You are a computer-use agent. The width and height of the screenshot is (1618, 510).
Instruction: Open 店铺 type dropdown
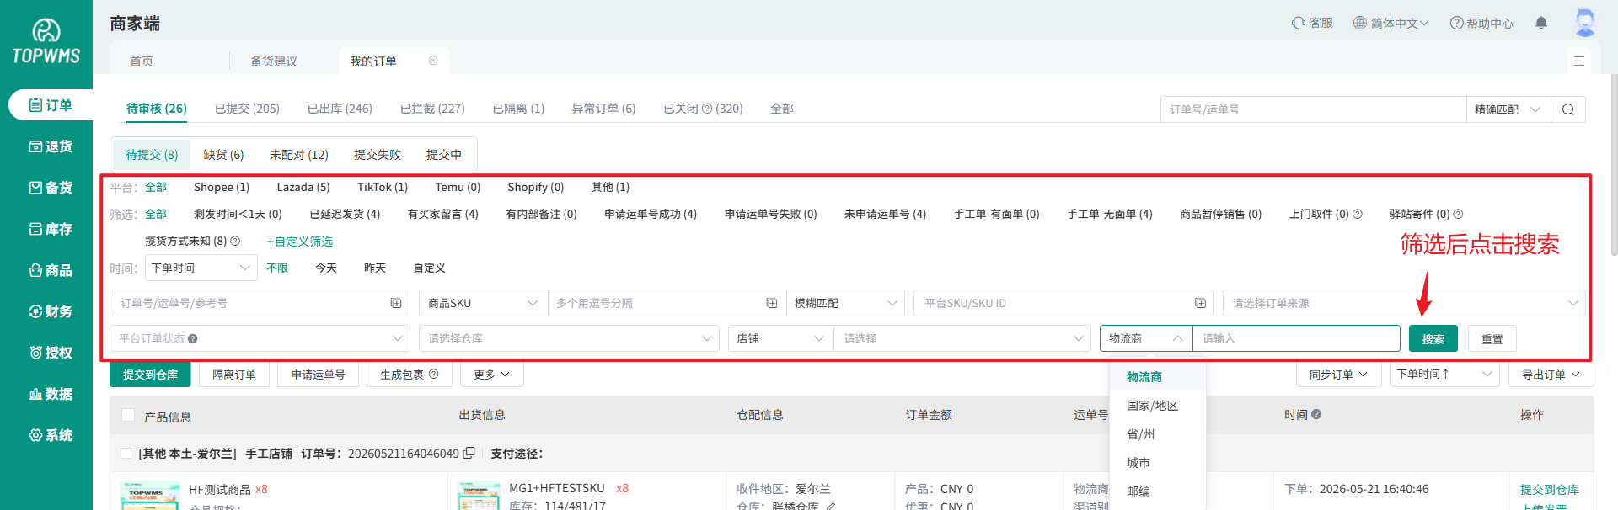[x=781, y=338]
